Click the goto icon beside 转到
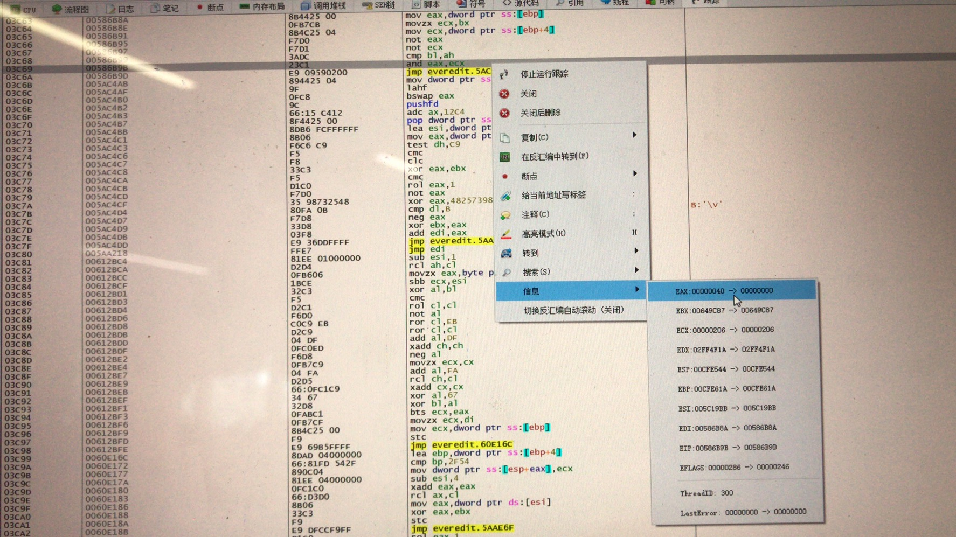 (506, 253)
